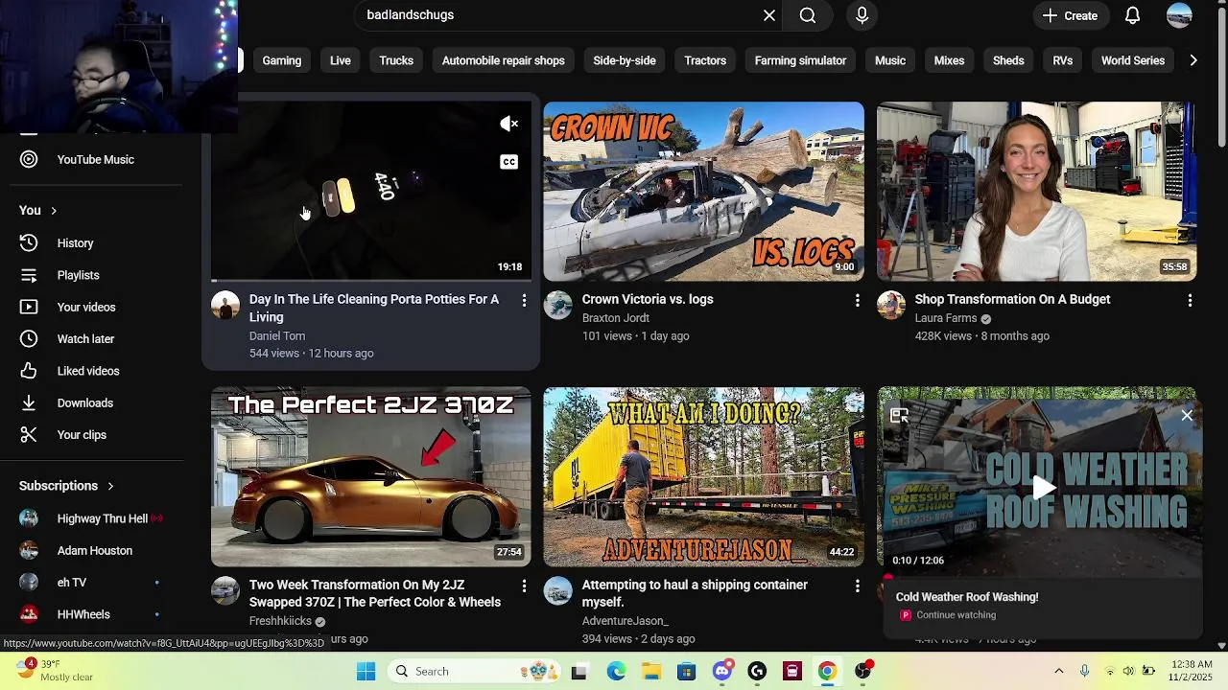Expand the Subscriptions section
This screenshot has height=690, width=1228.
[66, 486]
